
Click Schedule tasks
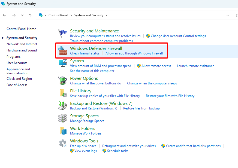[x=118, y=151]
